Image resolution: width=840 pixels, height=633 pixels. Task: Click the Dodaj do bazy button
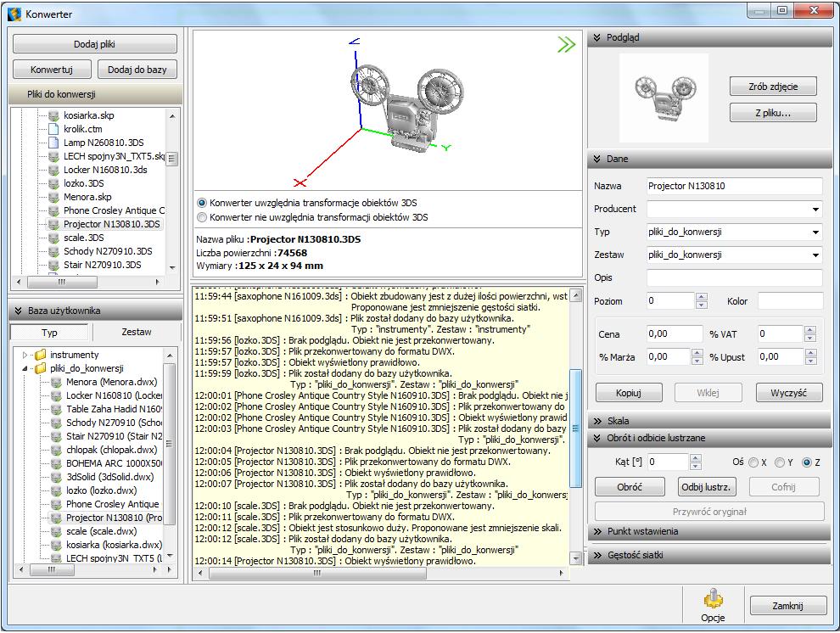[x=137, y=70]
